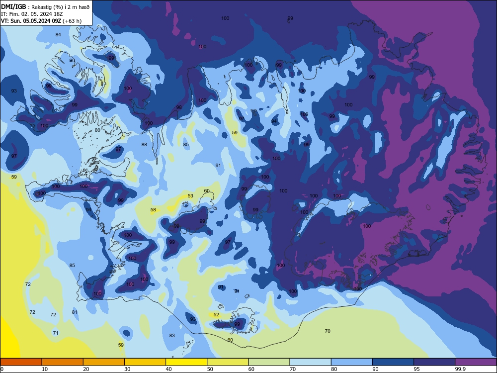Click the '58' humidity value on the map
497x373 pixels.
point(153,210)
